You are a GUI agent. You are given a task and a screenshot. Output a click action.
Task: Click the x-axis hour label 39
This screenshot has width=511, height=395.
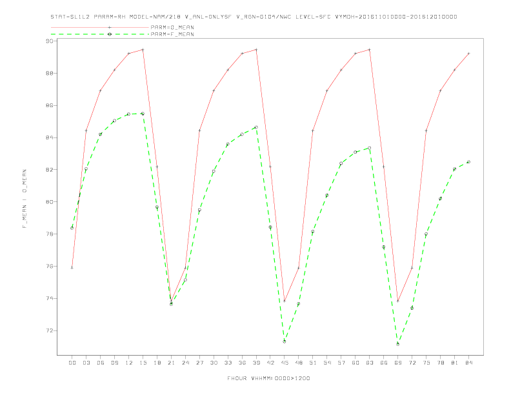click(257, 363)
